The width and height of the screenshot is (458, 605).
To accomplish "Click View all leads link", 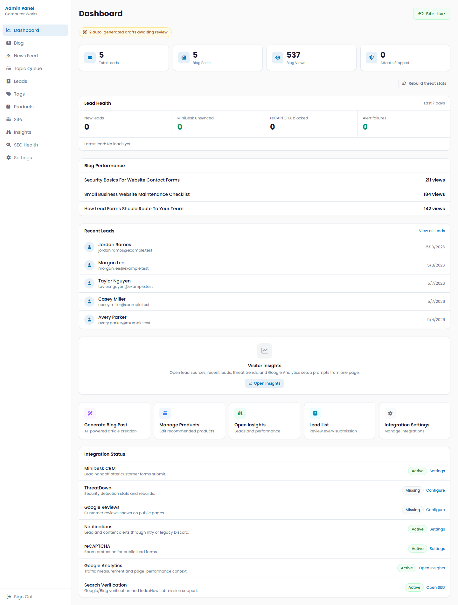I will (x=432, y=231).
